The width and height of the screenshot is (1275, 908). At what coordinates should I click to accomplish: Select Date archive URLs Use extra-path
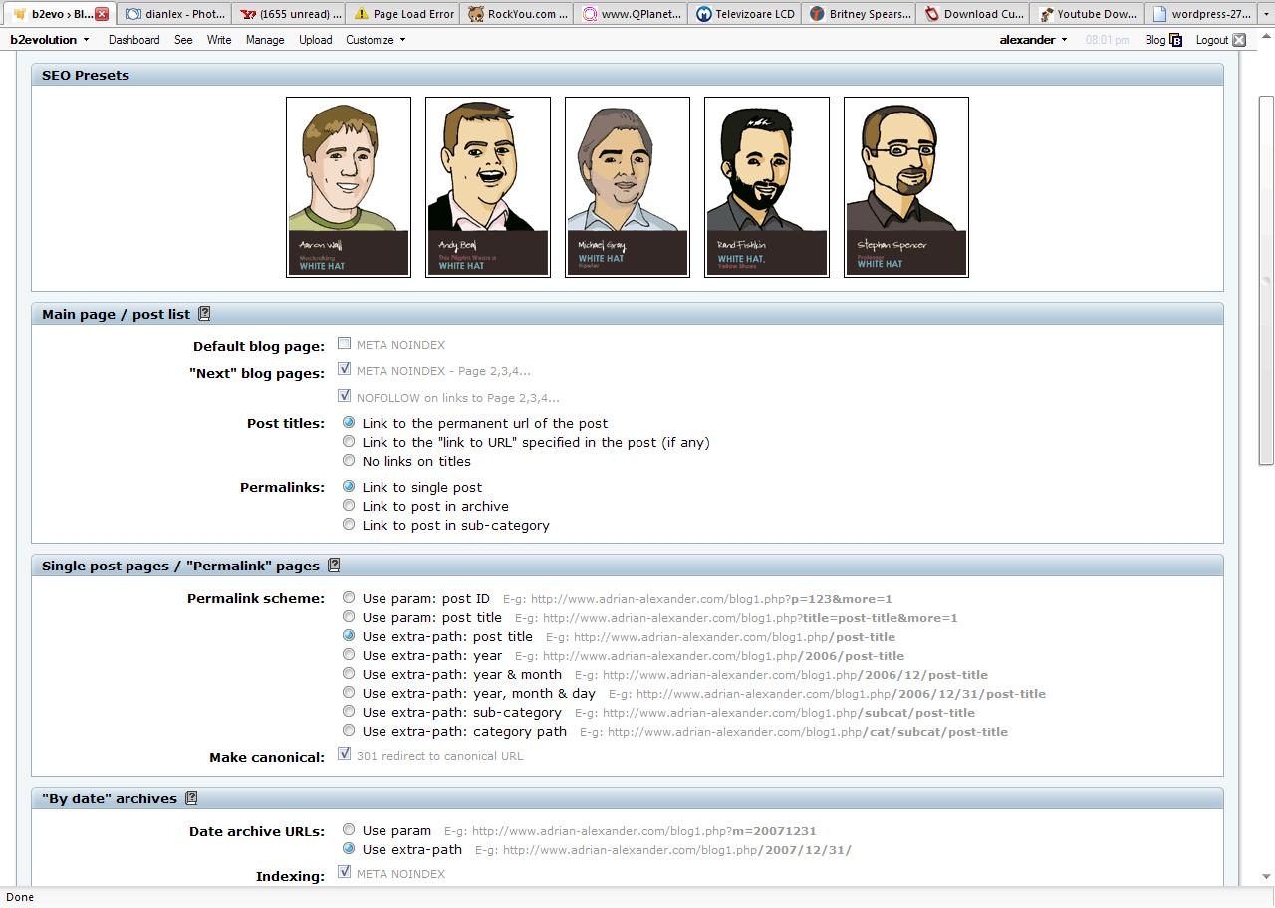pyautogui.click(x=349, y=848)
